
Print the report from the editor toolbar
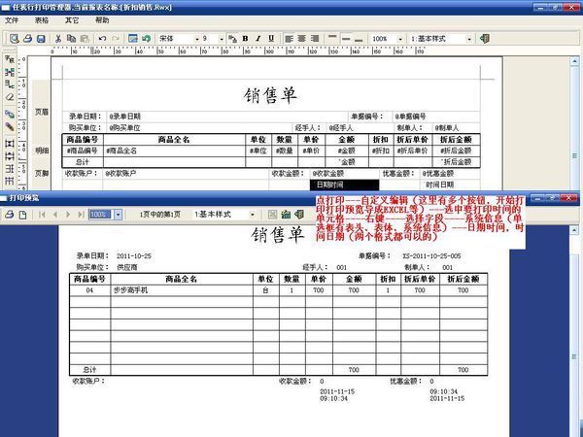tap(27, 38)
